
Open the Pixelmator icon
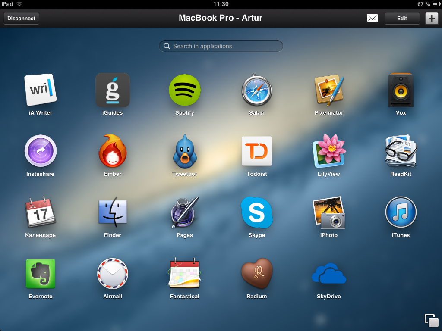pos(329,90)
